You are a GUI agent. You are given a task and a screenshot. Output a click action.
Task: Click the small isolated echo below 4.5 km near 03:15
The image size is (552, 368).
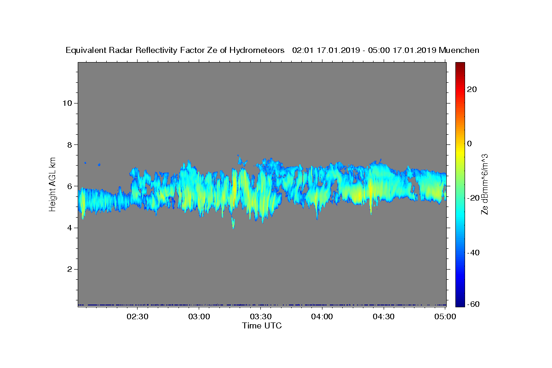click(233, 224)
